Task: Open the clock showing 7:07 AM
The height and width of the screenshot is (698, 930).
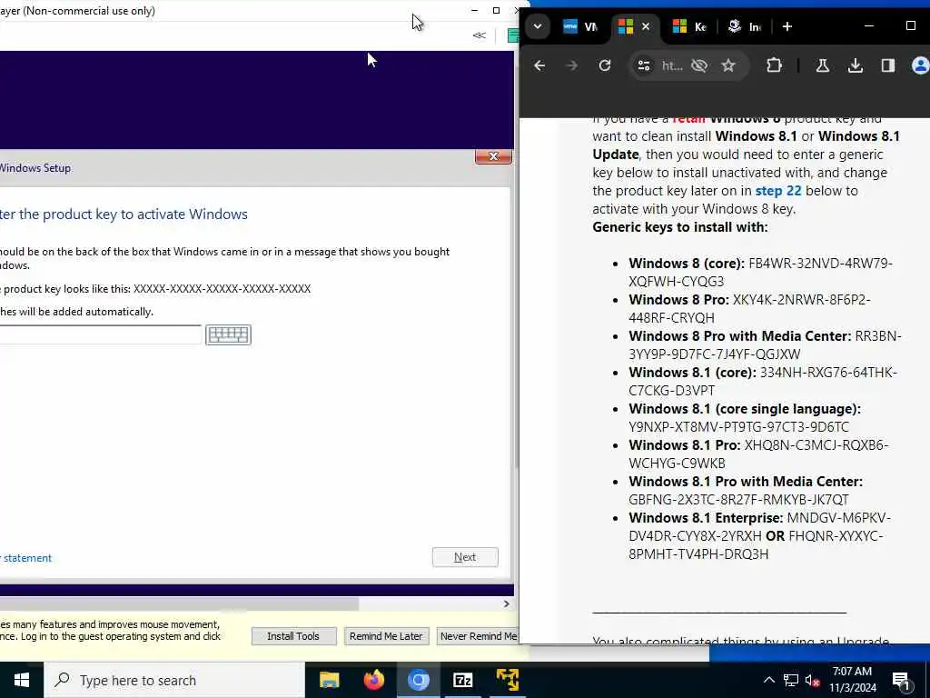Action: [x=852, y=680]
